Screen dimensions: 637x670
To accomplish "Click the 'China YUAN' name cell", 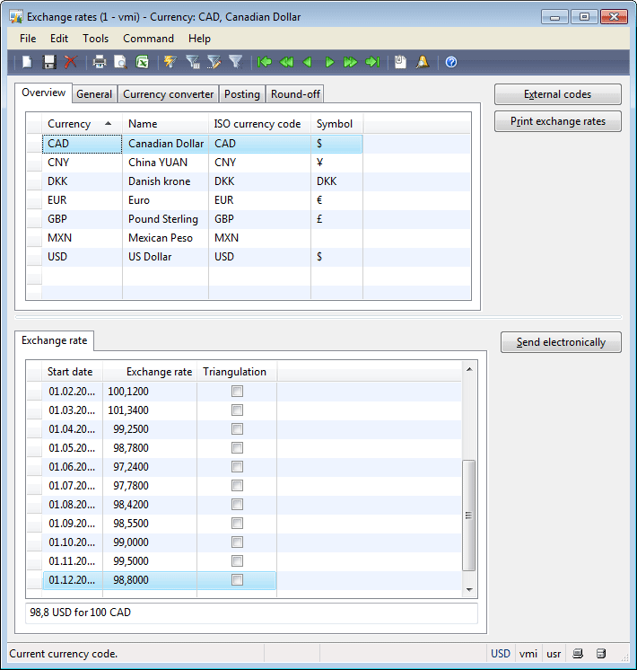I will (165, 163).
